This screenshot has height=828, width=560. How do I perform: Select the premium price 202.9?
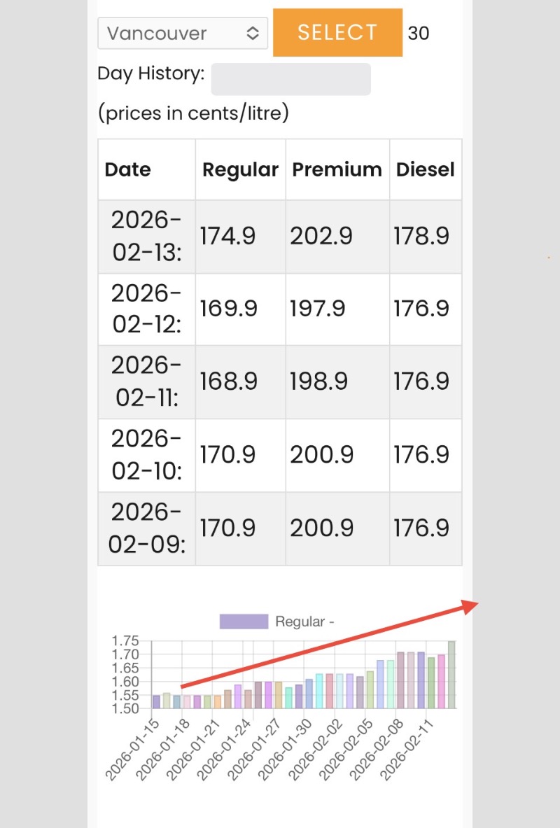pyautogui.click(x=321, y=237)
